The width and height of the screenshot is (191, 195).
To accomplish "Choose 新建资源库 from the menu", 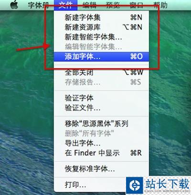I will click(102, 27).
